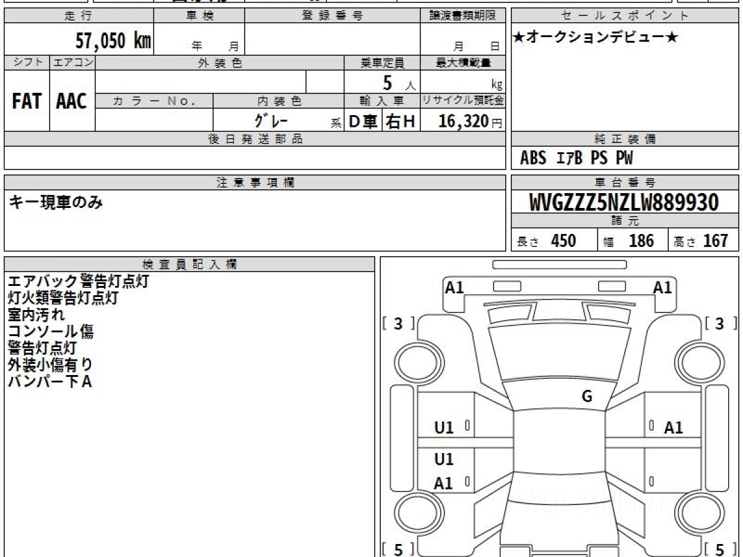Select the 幅 186 width value
The width and height of the screenshot is (743, 557).
[628, 241]
